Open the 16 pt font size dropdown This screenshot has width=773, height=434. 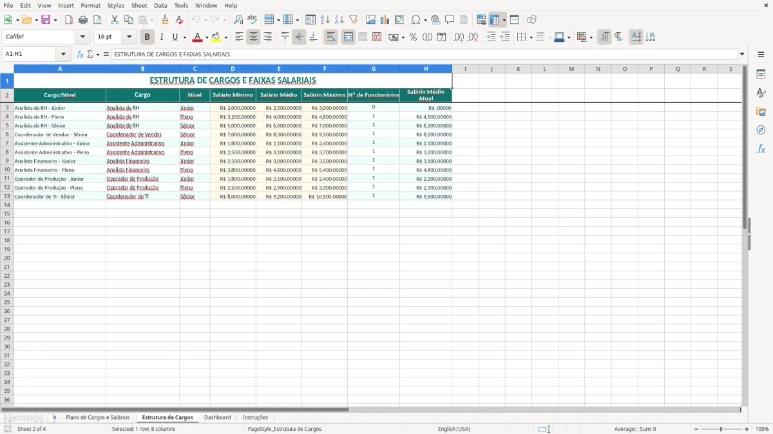click(x=129, y=37)
